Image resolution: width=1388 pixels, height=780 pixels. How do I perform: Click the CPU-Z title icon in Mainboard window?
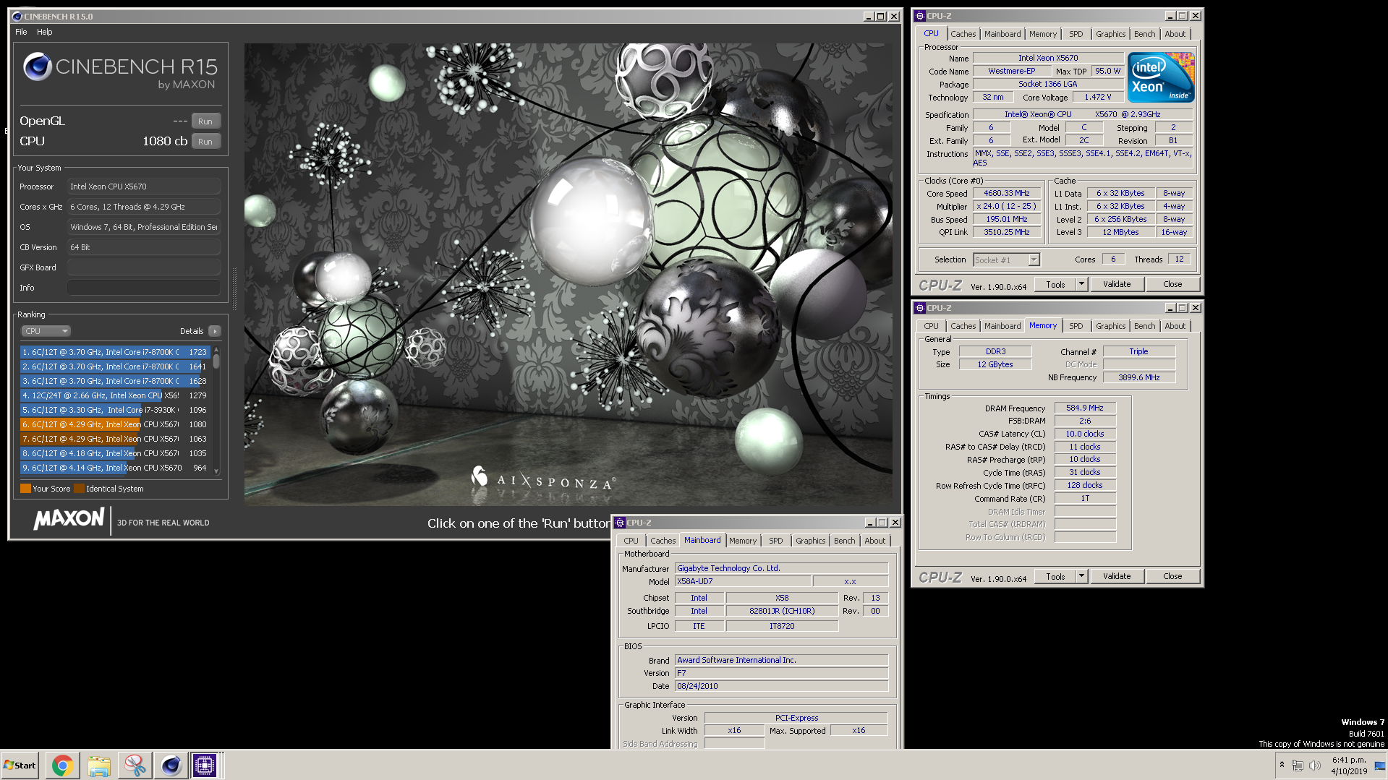point(620,523)
